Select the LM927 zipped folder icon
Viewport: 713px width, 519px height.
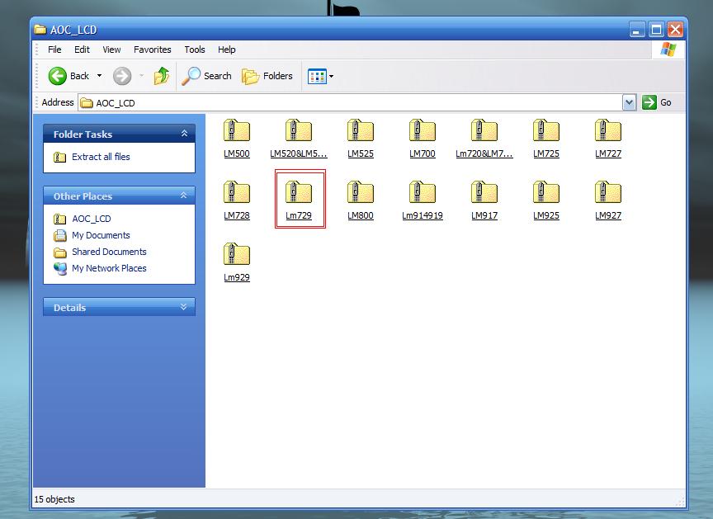pos(608,192)
